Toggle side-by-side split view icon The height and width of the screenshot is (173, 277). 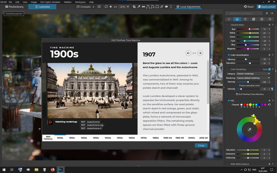coord(99,7)
